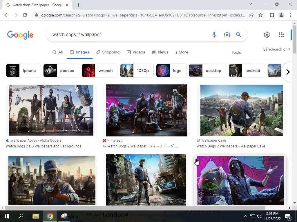
Task: Open search by image camera icon
Action: coord(227,35)
